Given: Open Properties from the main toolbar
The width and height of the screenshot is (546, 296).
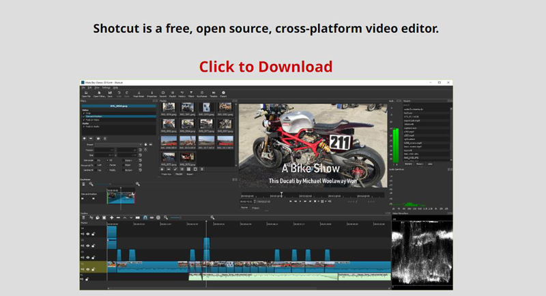Looking at the screenshot, I should click(x=152, y=94).
